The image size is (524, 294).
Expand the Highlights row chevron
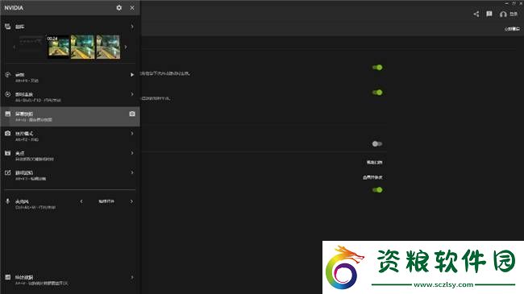coord(132,153)
